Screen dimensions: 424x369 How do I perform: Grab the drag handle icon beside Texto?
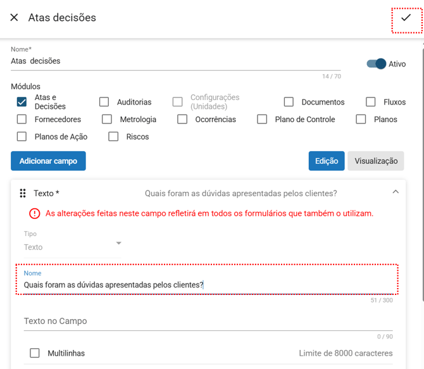click(x=23, y=193)
